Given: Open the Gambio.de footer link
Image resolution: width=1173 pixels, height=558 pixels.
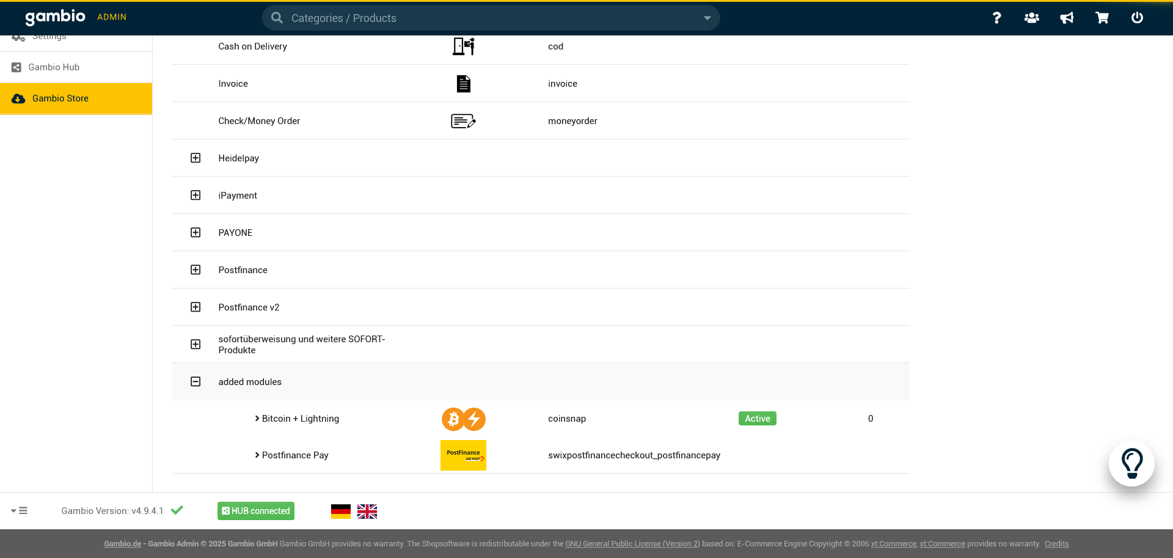Looking at the screenshot, I should (x=122, y=544).
